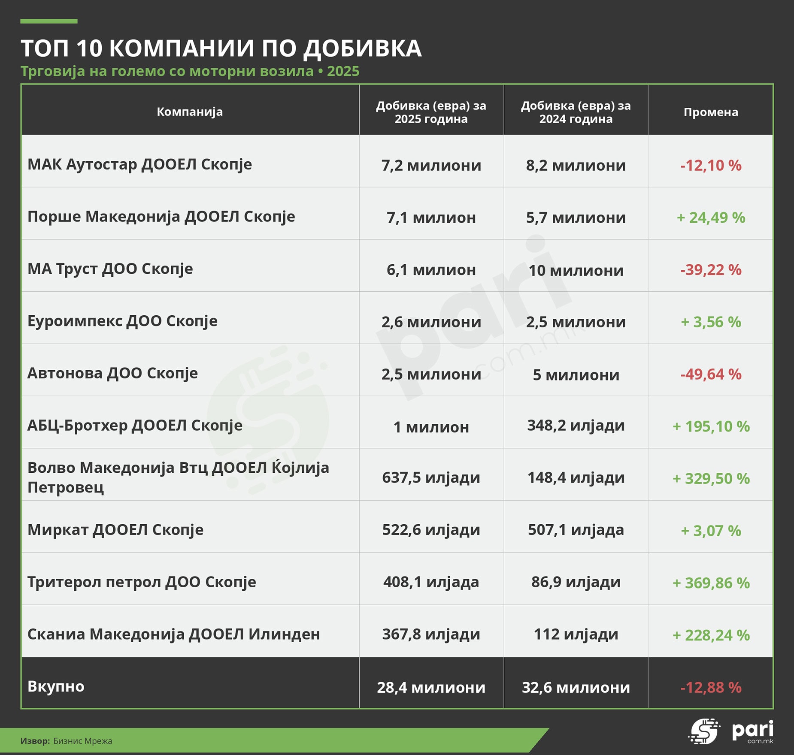Click Еуроимпекс's 2025 profit '2,6 милиони'
The height and width of the screenshot is (755, 794).
[x=431, y=322]
